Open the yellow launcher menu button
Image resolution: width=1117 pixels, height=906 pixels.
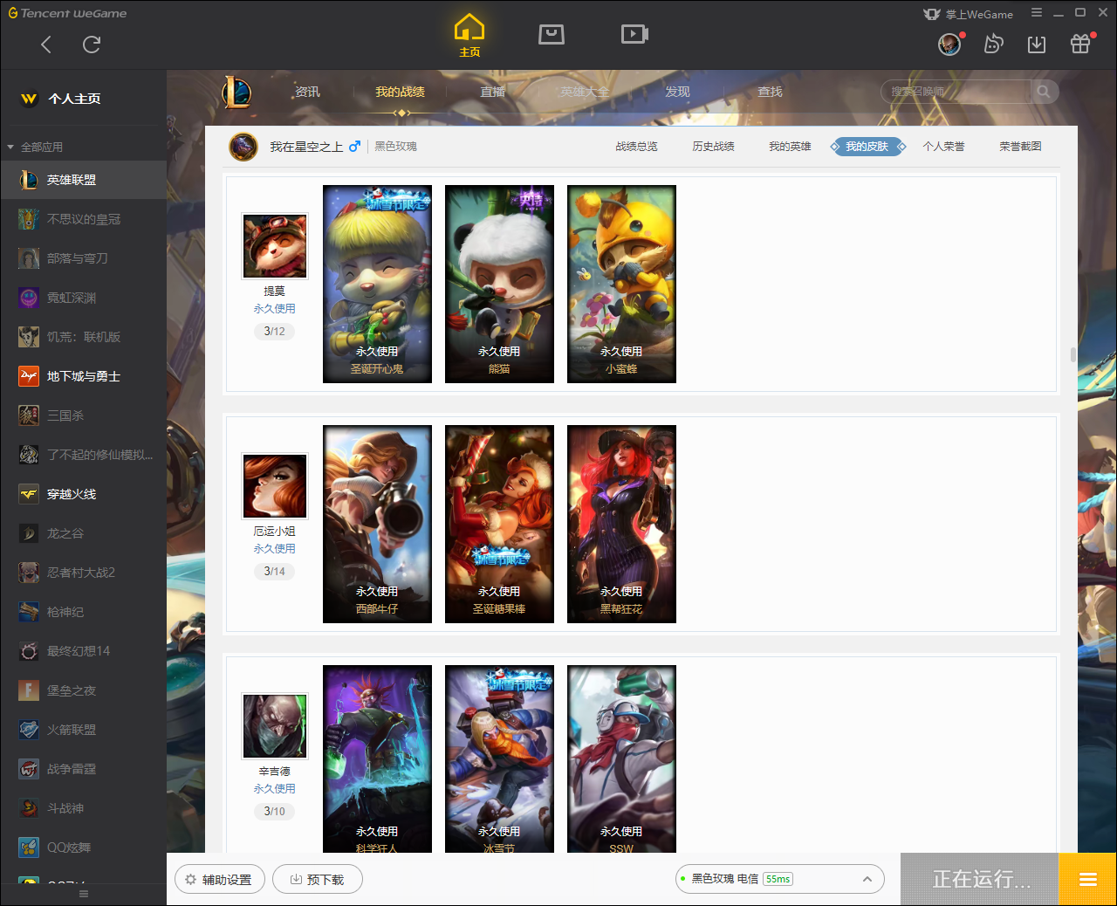point(1087,879)
